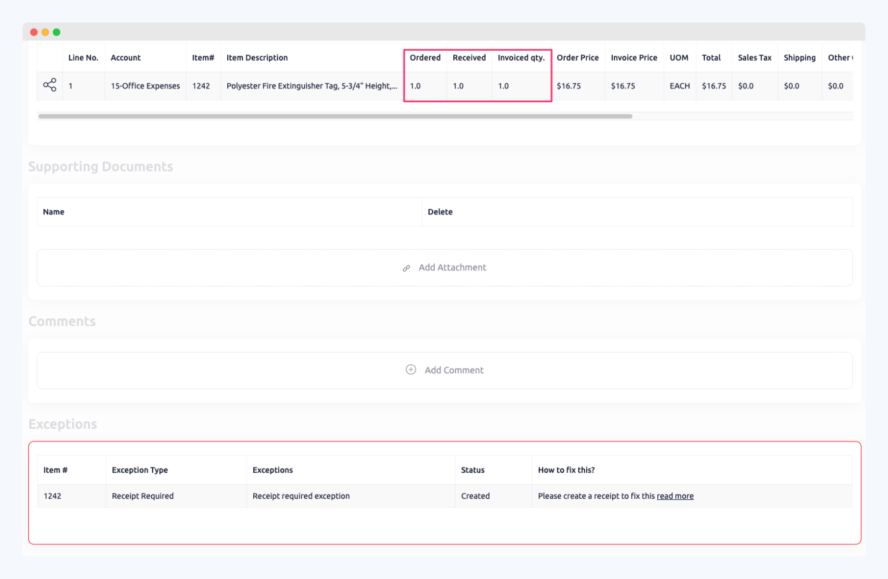Viewport: 888px width, 579px height.
Task: Click the Supporting Documents heading
Action: coord(101,166)
